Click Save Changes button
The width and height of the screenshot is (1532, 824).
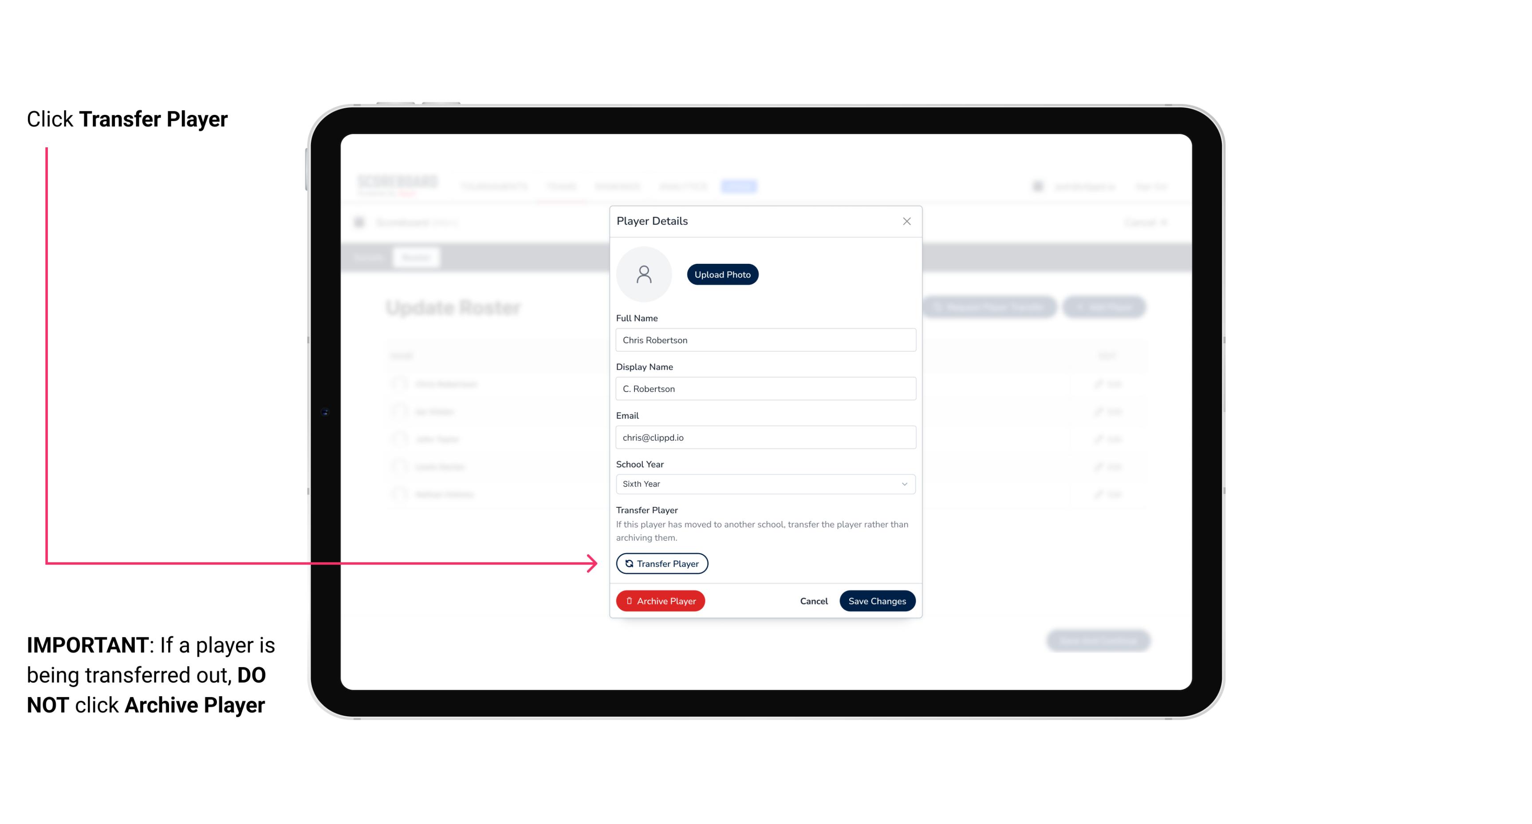[x=876, y=600]
